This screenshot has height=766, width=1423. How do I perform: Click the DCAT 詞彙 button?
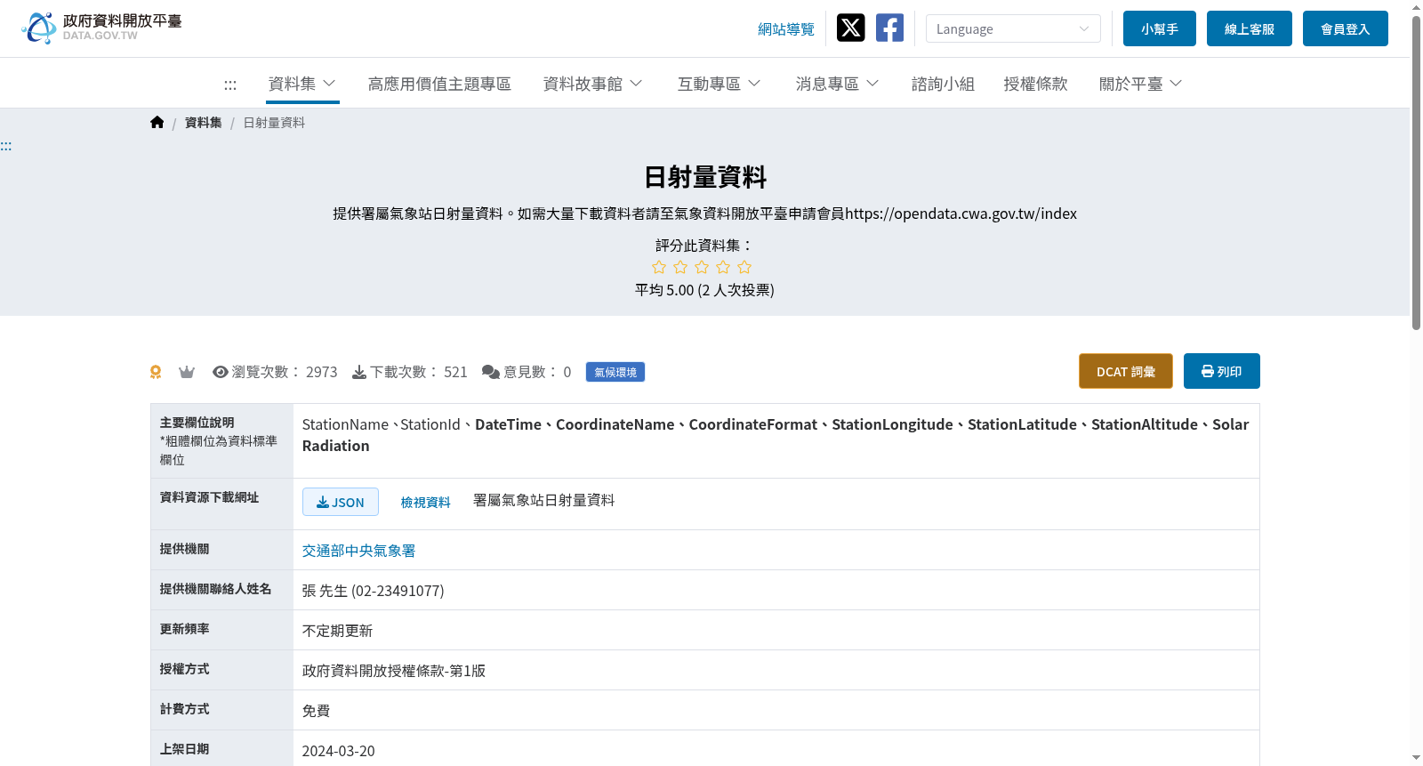(1126, 371)
